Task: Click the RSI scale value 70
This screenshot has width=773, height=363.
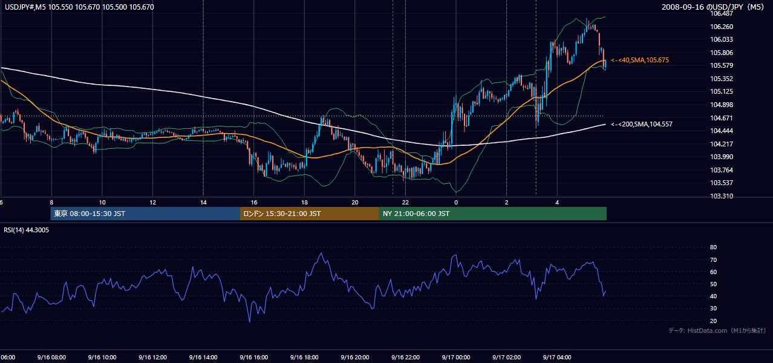Action: point(713,260)
